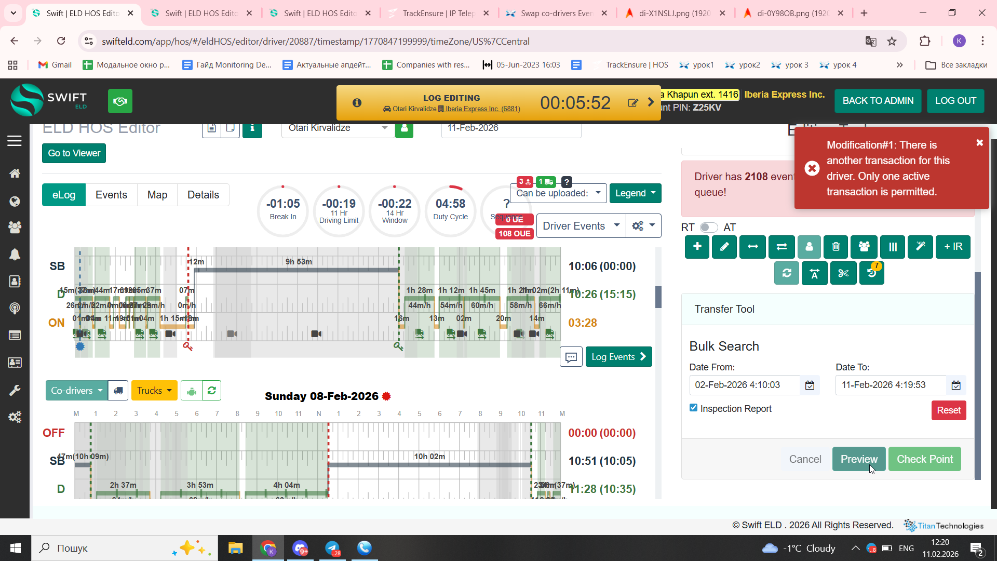Viewport: 997px width, 561px height.
Task: Uncheck the Inspection Report checkbox
Action: click(693, 408)
